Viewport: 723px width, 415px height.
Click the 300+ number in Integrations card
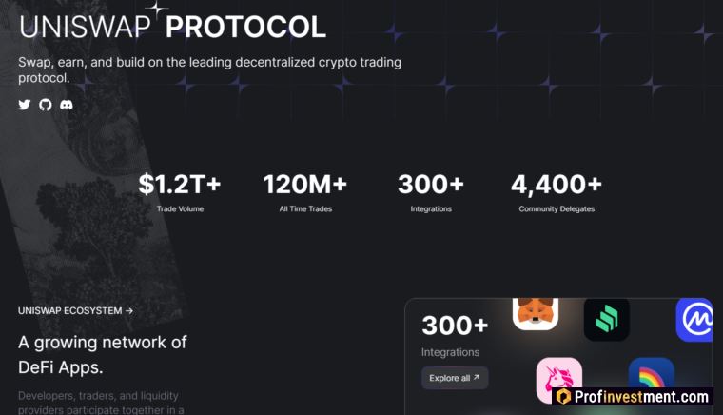point(455,326)
